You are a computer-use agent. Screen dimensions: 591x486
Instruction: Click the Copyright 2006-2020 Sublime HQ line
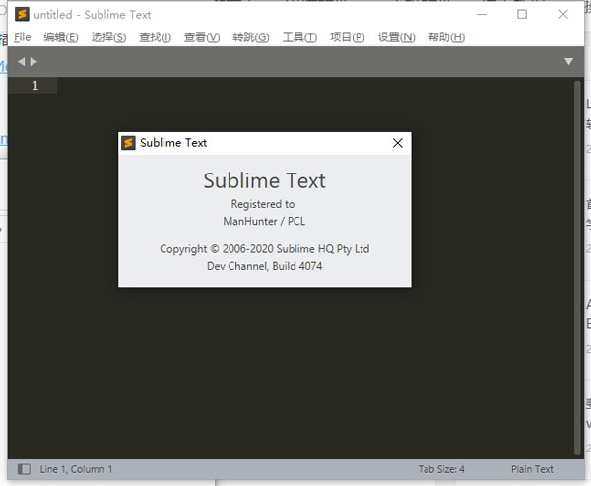pyautogui.click(x=265, y=249)
